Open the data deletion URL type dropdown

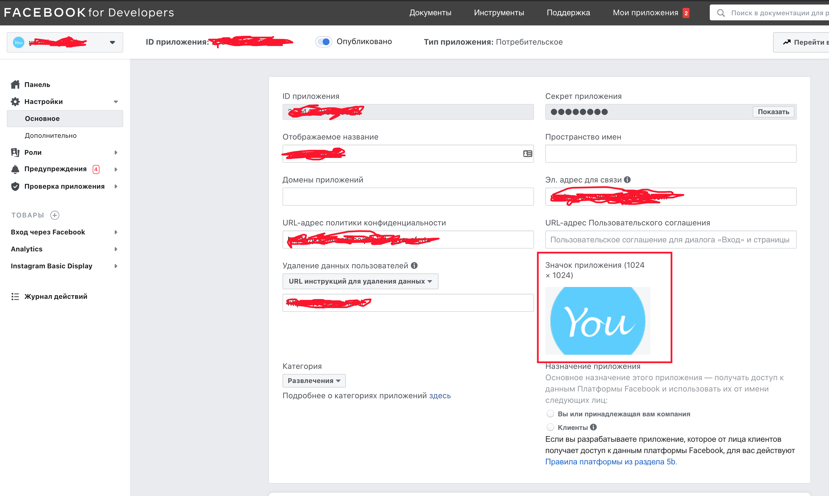point(360,281)
